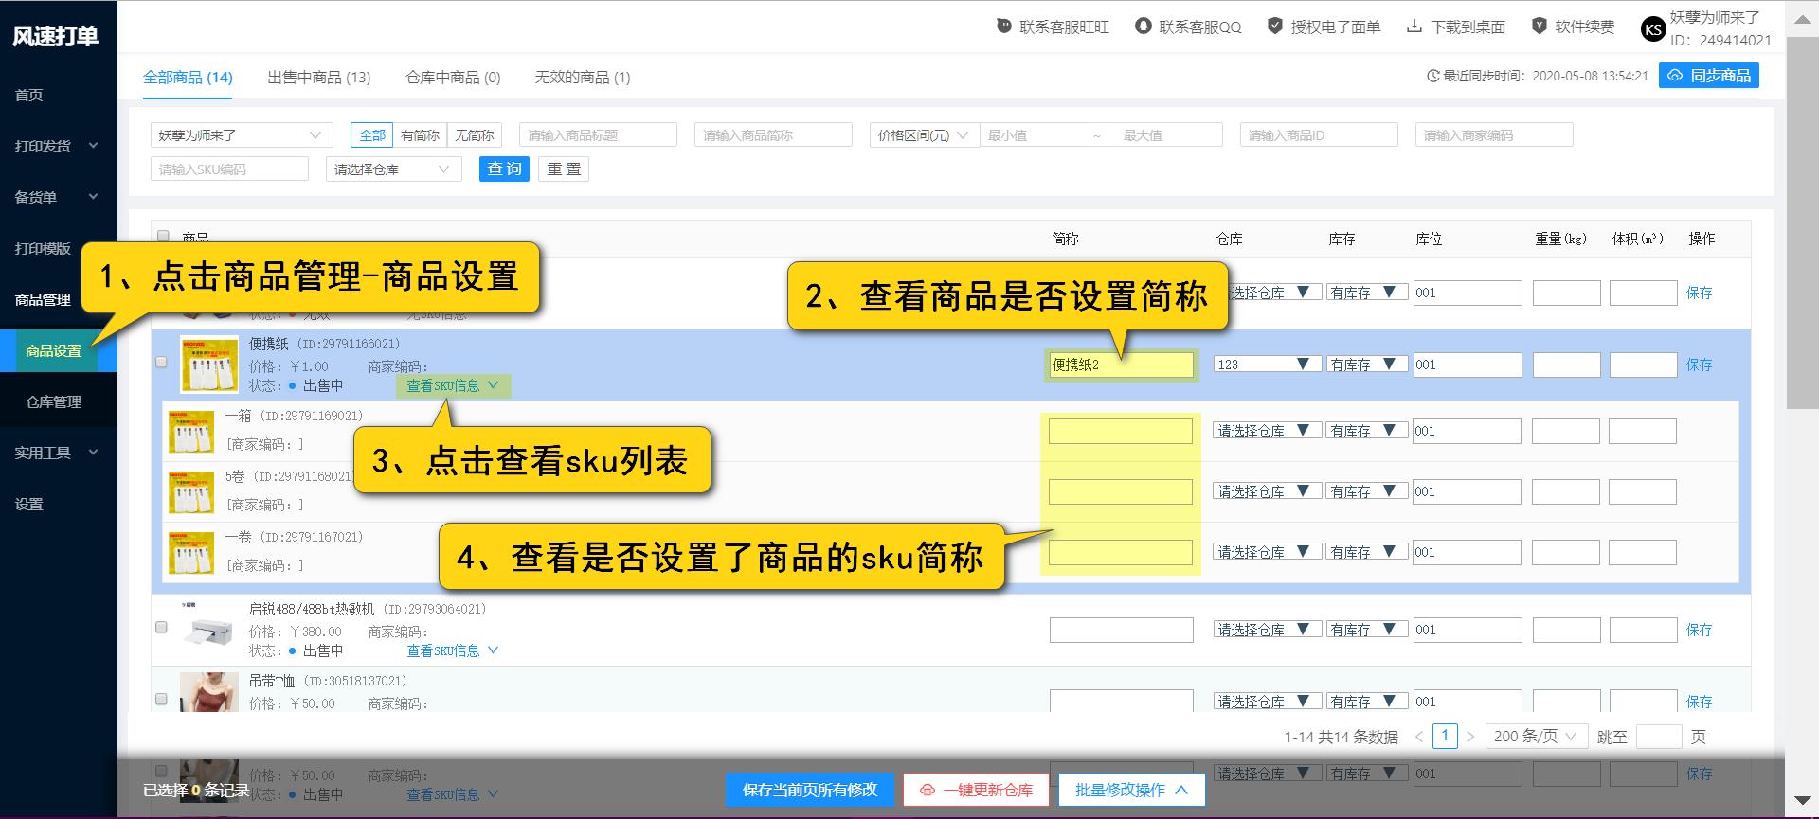Click the 联系客服旺旺 icon
This screenshot has height=819, width=1819.
pos(1004,27)
